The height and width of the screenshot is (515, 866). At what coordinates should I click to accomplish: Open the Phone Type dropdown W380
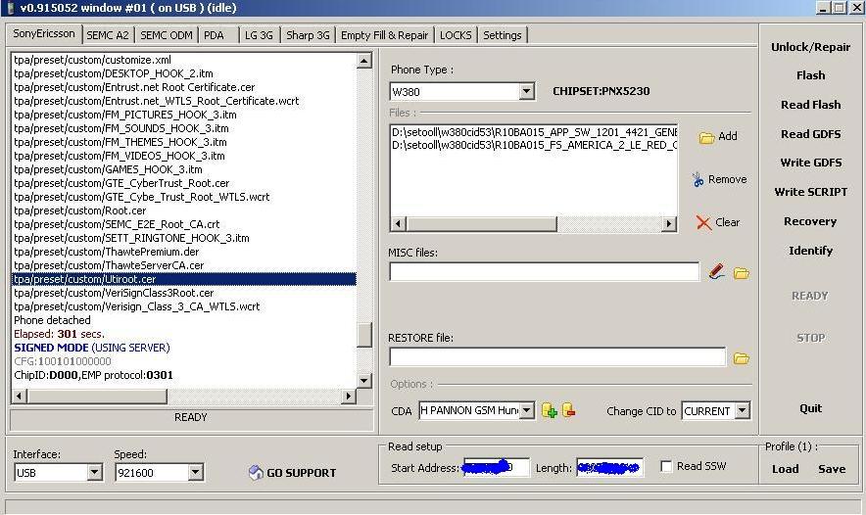click(x=526, y=91)
